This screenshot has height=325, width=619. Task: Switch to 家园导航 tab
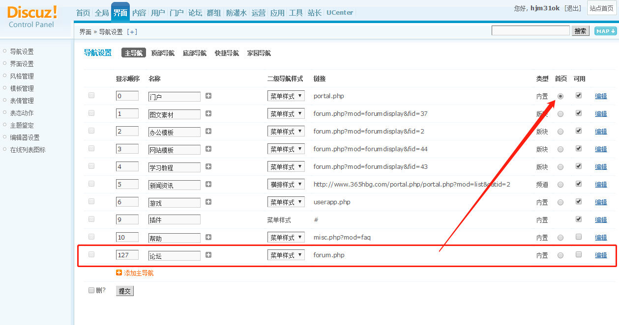pos(259,53)
